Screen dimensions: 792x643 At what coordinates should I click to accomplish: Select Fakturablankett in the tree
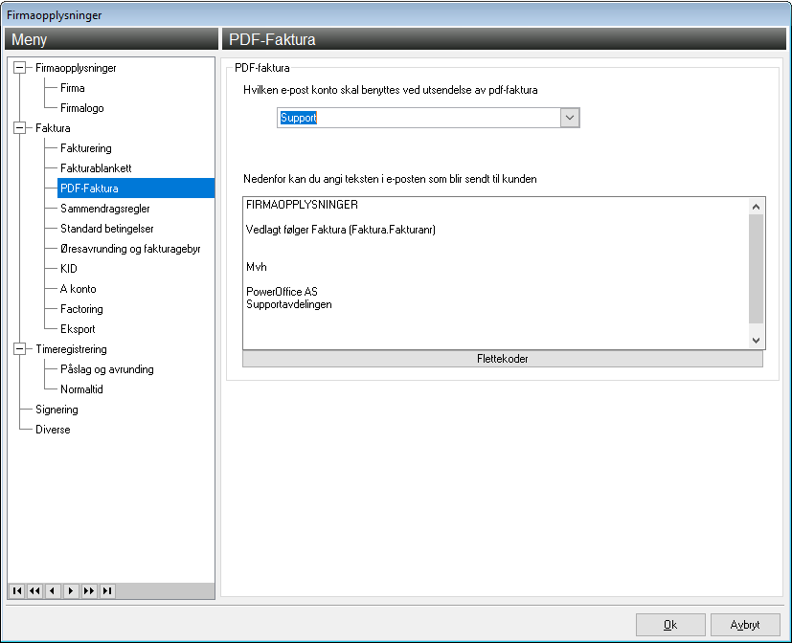pos(96,168)
